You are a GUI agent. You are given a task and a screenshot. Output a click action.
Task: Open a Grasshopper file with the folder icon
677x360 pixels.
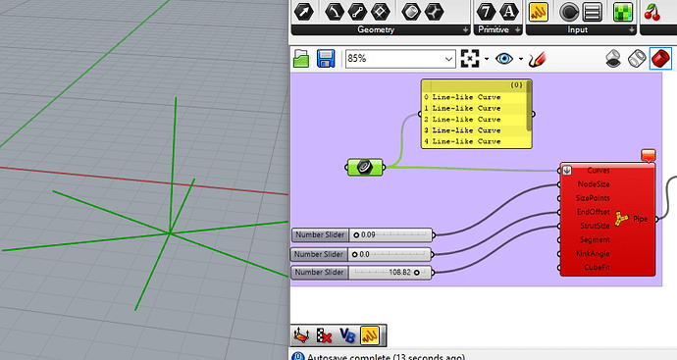[x=301, y=58]
